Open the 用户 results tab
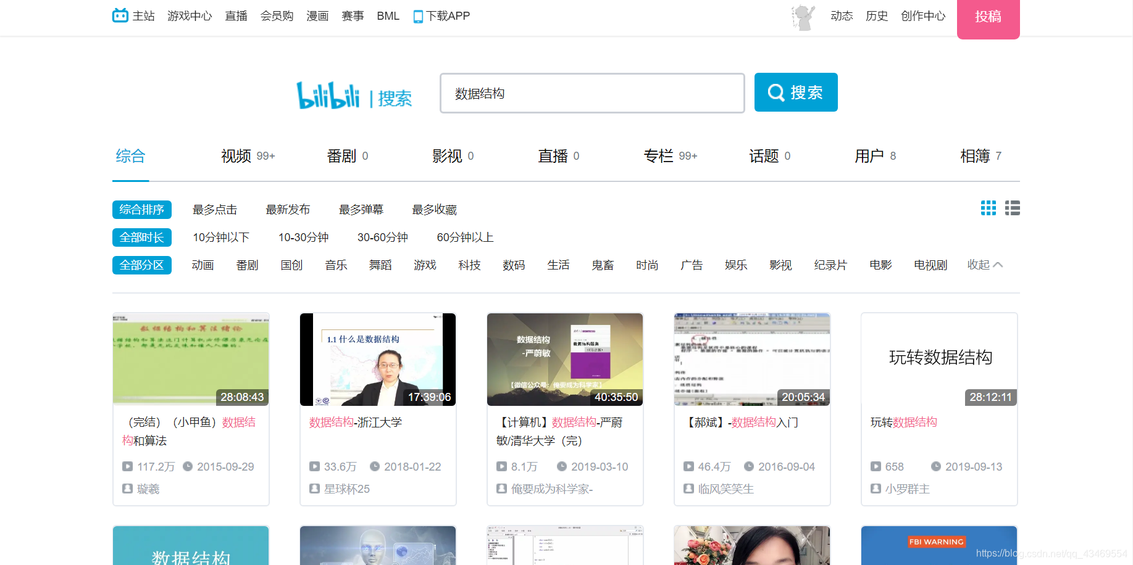The width and height of the screenshot is (1133, 565). pos(871,156)
